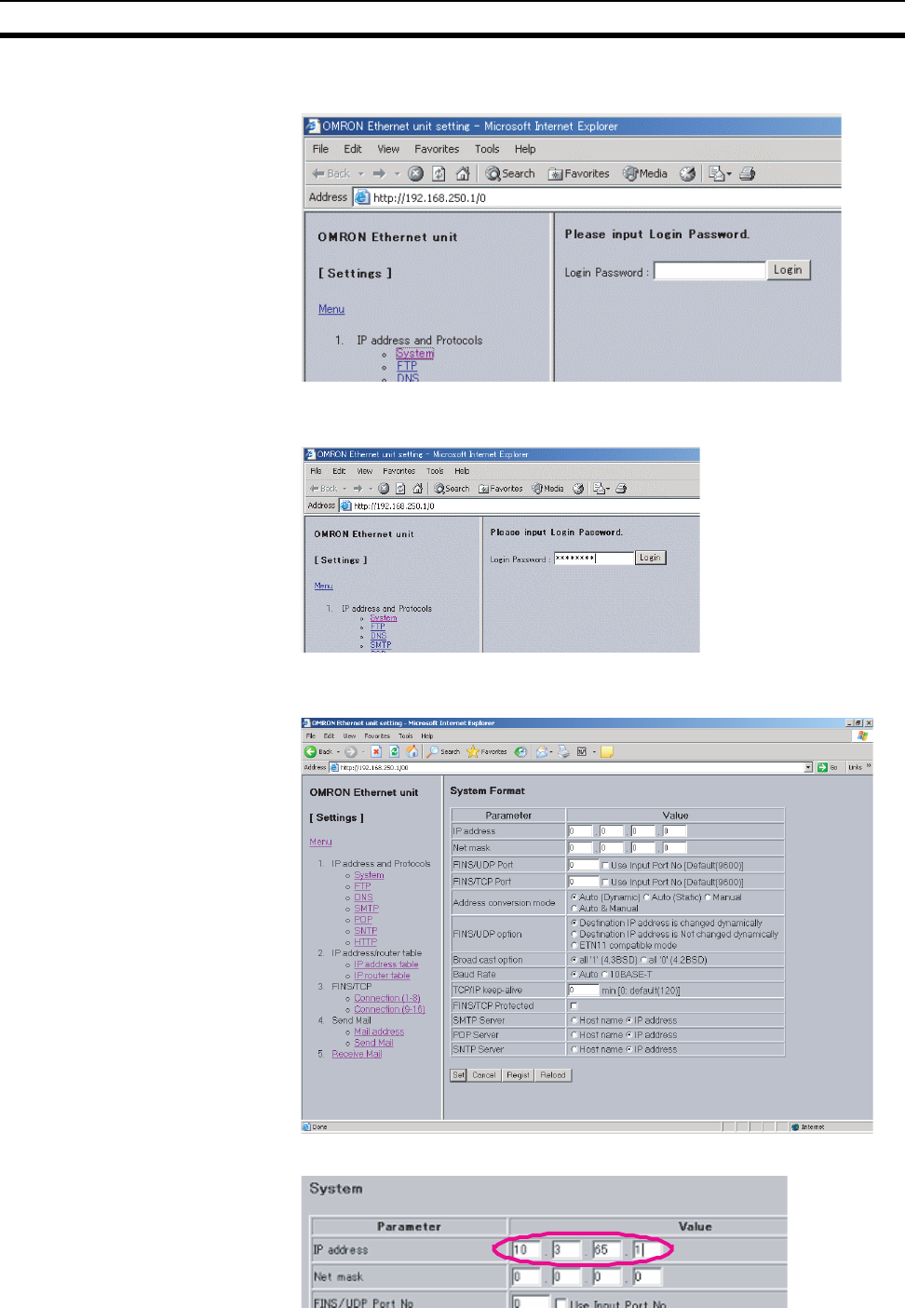
Task: Select Auto & Manual conversion mode
Action: [574, 909]
